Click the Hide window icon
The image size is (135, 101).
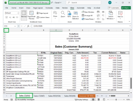point(98,15)
